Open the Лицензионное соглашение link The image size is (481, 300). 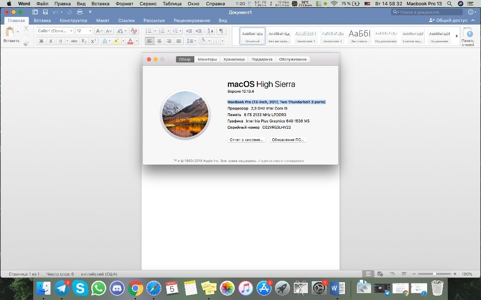click(x=281, y=161)
